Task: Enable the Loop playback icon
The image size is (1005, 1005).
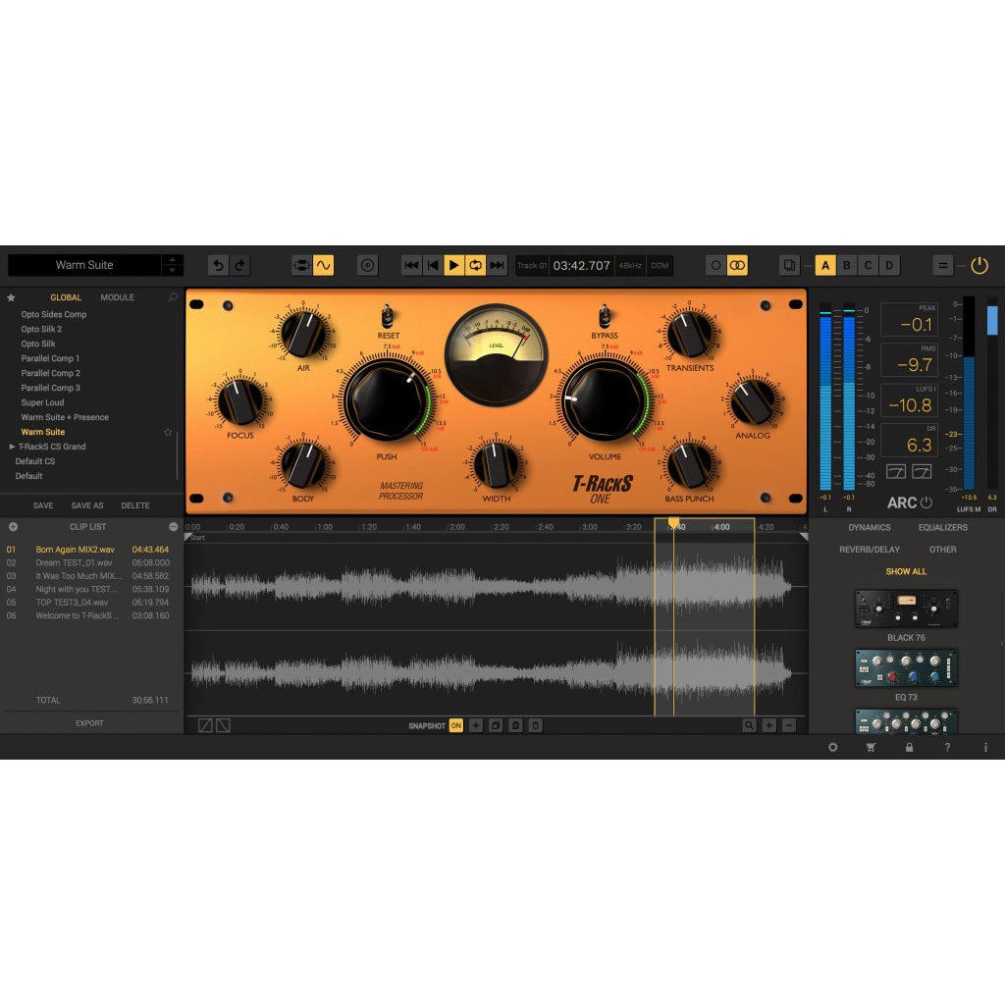Action: [x=475, y=264]
